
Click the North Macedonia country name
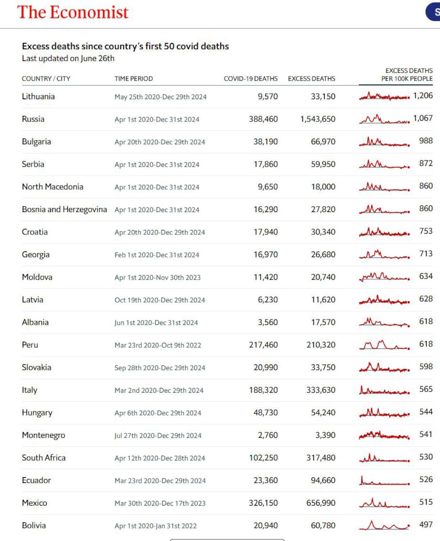[53, 187]
